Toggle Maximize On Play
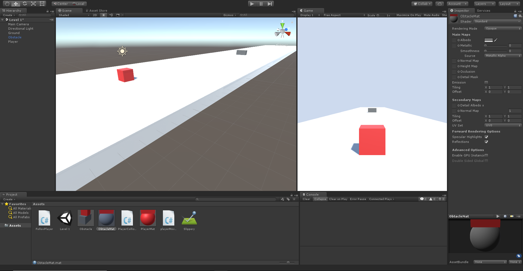This screenshot has height=271, width=523. [409, 15]
